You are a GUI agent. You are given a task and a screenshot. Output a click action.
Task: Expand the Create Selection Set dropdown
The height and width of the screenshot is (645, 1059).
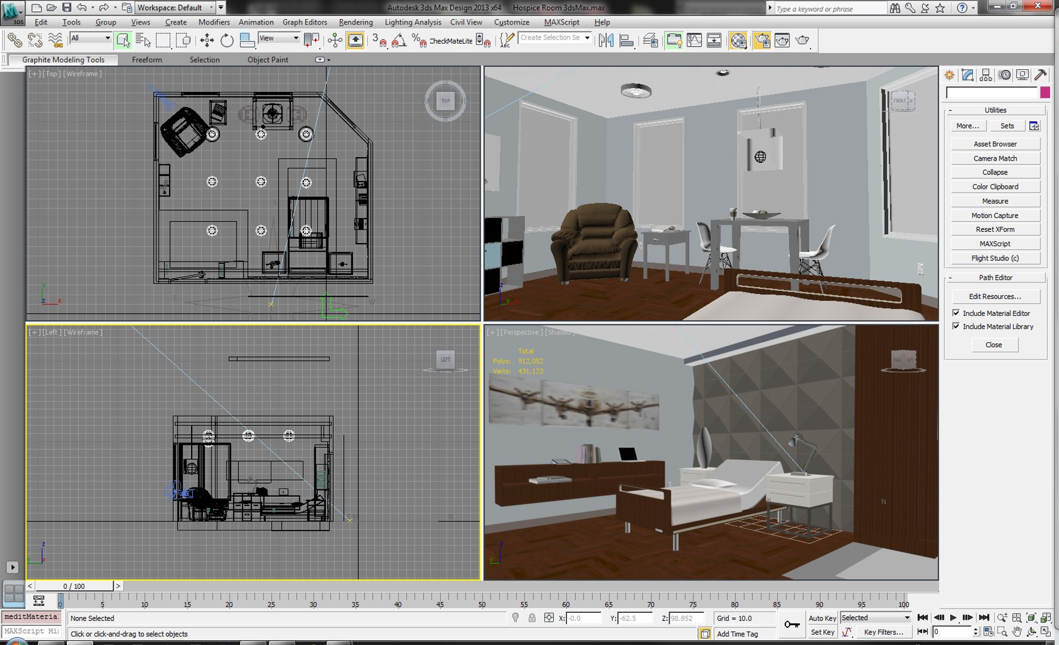pyautogui.click(x=588, y=38)
